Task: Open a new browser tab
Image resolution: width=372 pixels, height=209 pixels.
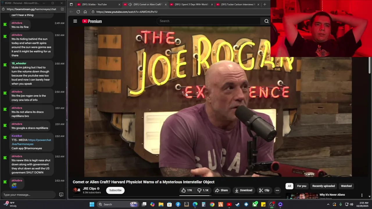Action: click(264, 4)
